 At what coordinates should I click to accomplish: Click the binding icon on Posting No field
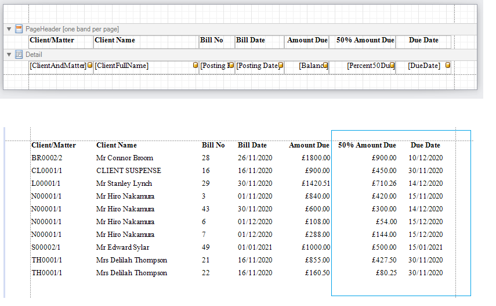231,65
